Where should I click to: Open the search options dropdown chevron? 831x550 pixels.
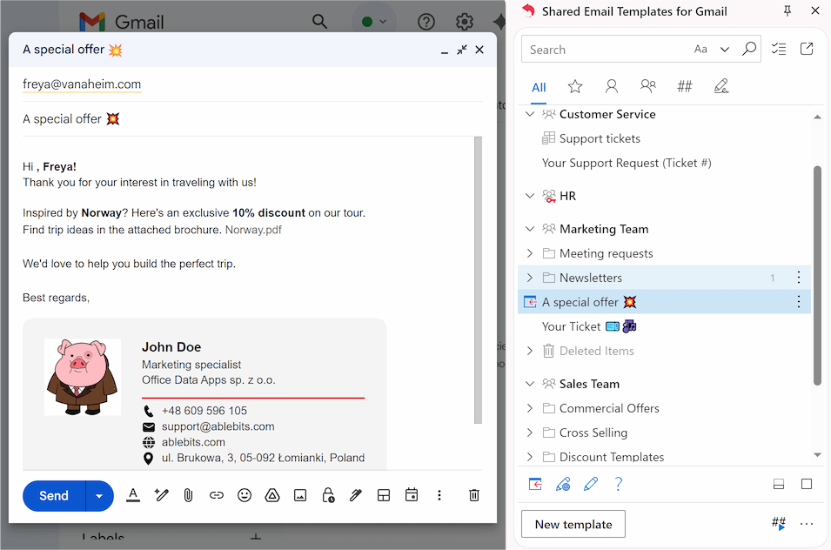pos(725,50)
